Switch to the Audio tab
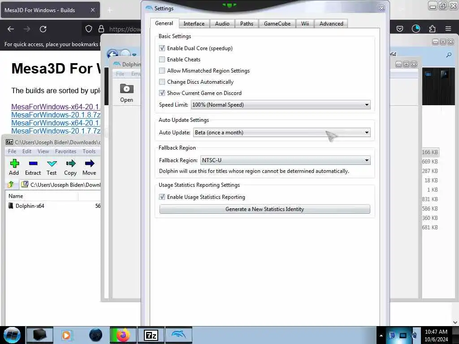 coord(222,24)
